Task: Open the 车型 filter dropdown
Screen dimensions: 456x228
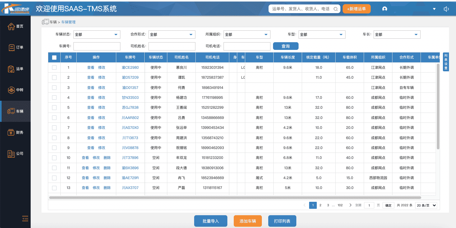Action: (x=322, y=35)
